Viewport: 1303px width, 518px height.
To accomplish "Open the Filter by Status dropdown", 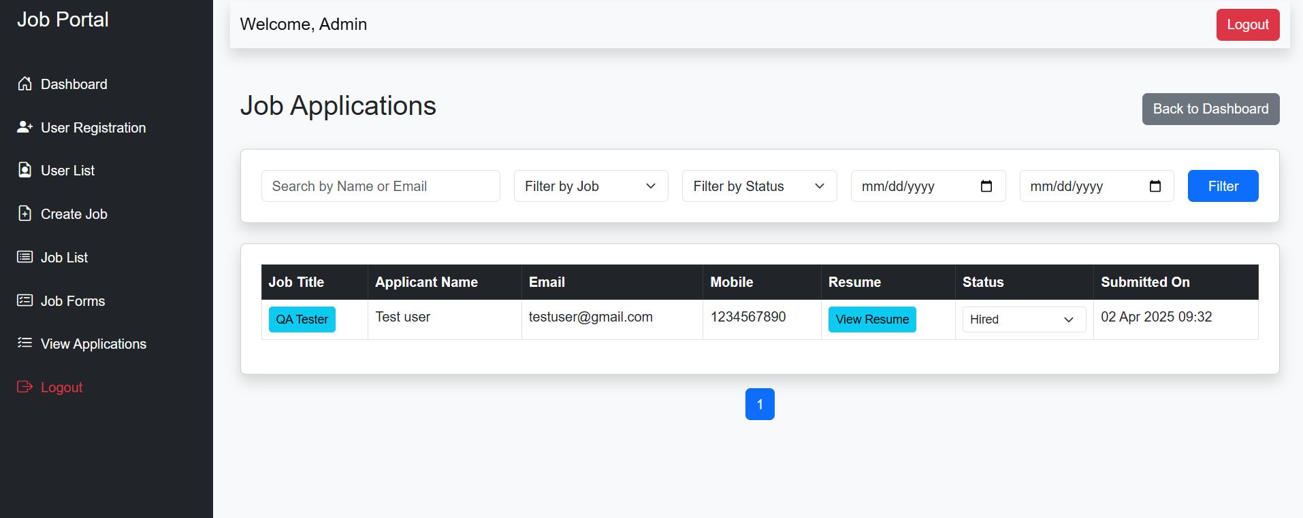I will [759, 186].
